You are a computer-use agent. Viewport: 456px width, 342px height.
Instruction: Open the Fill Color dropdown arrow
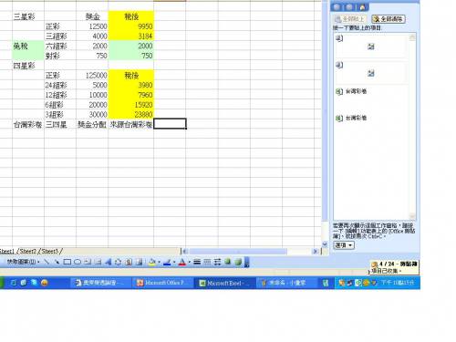coord(159,262)
